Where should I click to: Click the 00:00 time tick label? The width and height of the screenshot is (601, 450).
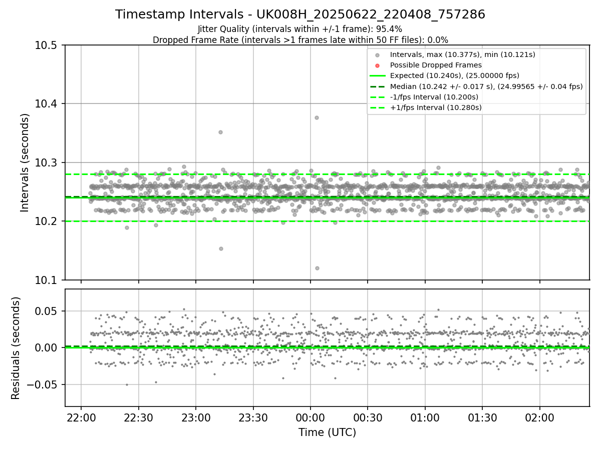311,417
